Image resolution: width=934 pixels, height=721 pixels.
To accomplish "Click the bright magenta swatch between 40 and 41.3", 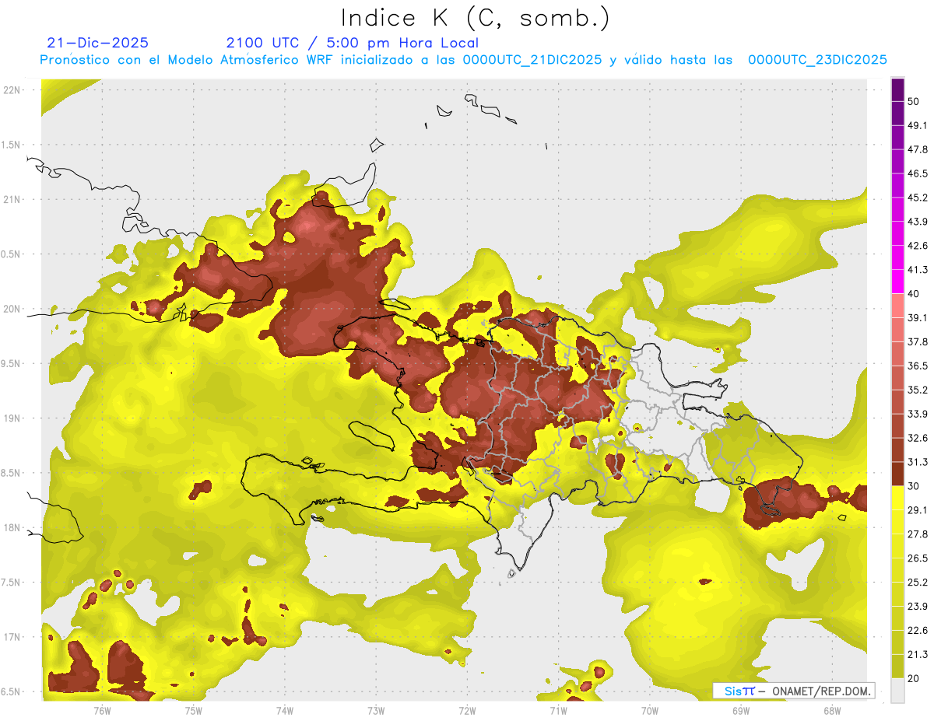I will 897,282.
